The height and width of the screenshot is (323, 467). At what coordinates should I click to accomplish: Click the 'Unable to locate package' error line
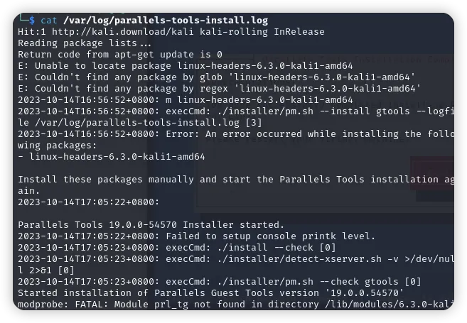point(185,66)
